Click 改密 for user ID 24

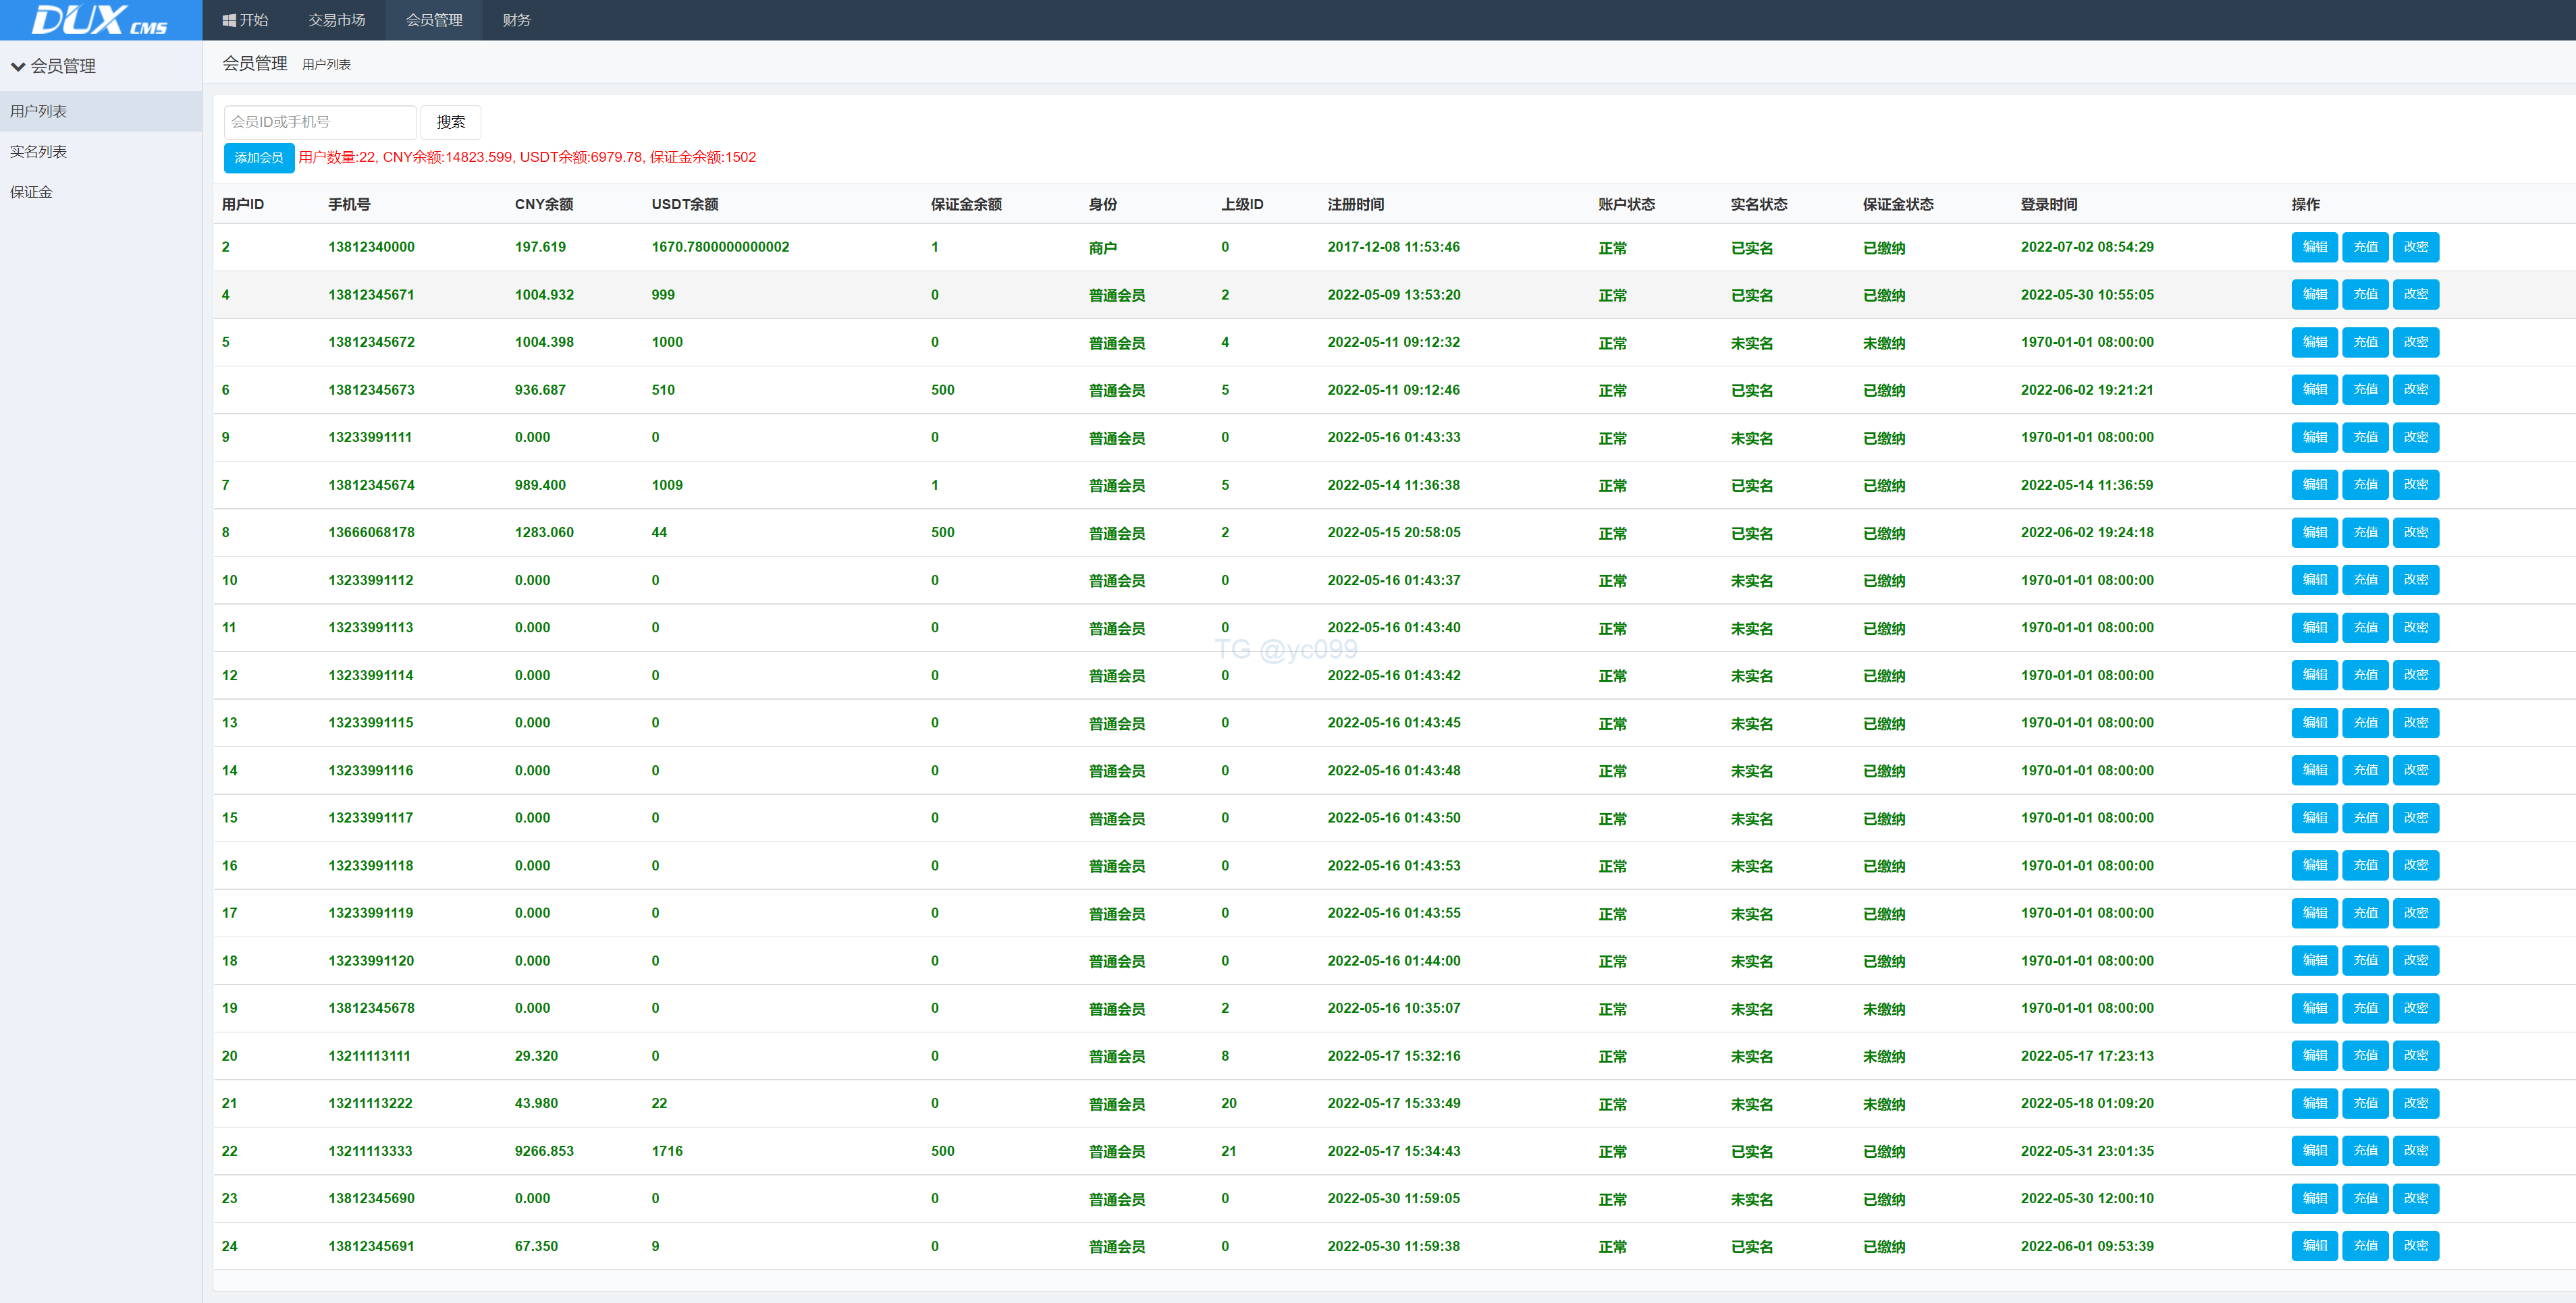coord(2415,1246)
